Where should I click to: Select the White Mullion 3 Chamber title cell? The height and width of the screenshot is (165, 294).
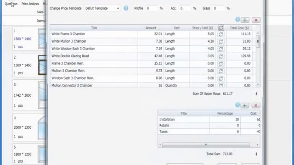(94, 41)
